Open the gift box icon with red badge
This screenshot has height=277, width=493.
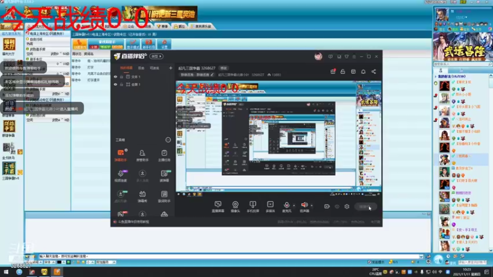pos(333,71)
